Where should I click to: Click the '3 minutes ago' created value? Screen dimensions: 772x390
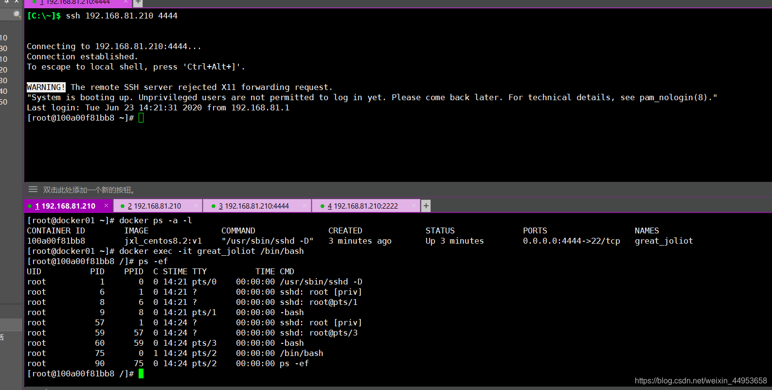click(360, 241)
